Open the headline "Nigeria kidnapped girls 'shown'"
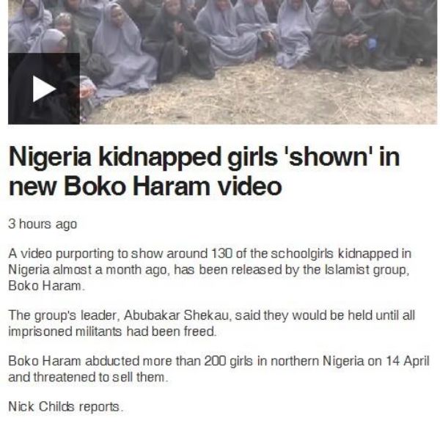This screenshot has width=440, height=429. (x=204, y=158)
